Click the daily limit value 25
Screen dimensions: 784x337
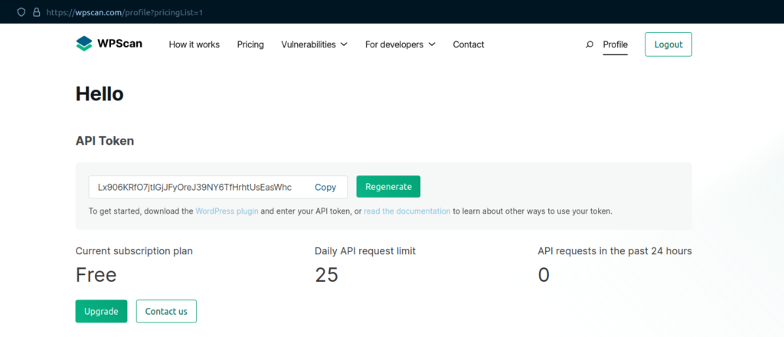pos(326,275)
